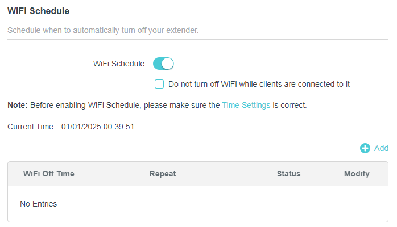This screenshot has height=227, width=397.
Task: Check the do-not-turn-off-WiFi box
Action: point(159,84)
